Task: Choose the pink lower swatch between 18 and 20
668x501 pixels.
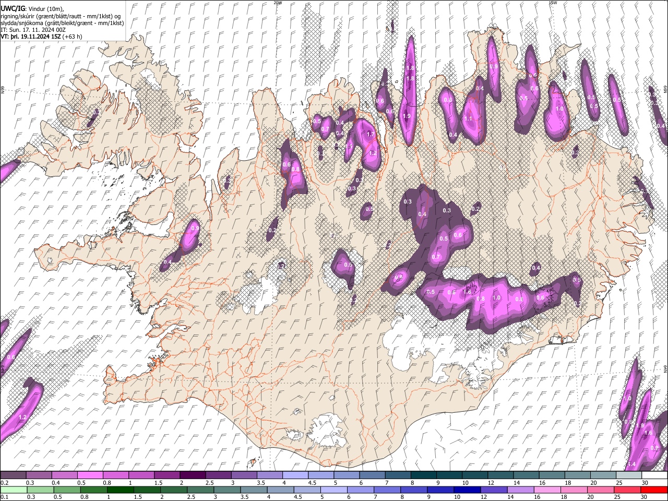Action: [x=574, y=490]
